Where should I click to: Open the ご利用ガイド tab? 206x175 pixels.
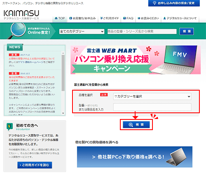pyautogui.click(x=110, y=18)
